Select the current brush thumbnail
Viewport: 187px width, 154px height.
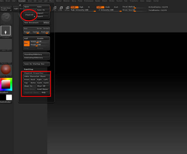coord(6,18)
